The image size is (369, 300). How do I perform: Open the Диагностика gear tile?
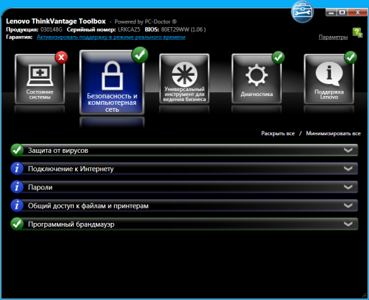[x=257, y=79]
